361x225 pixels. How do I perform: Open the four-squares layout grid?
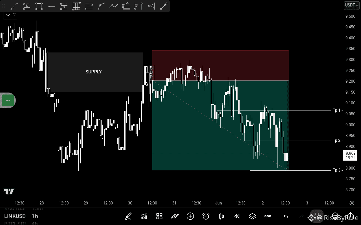[159, 216]
